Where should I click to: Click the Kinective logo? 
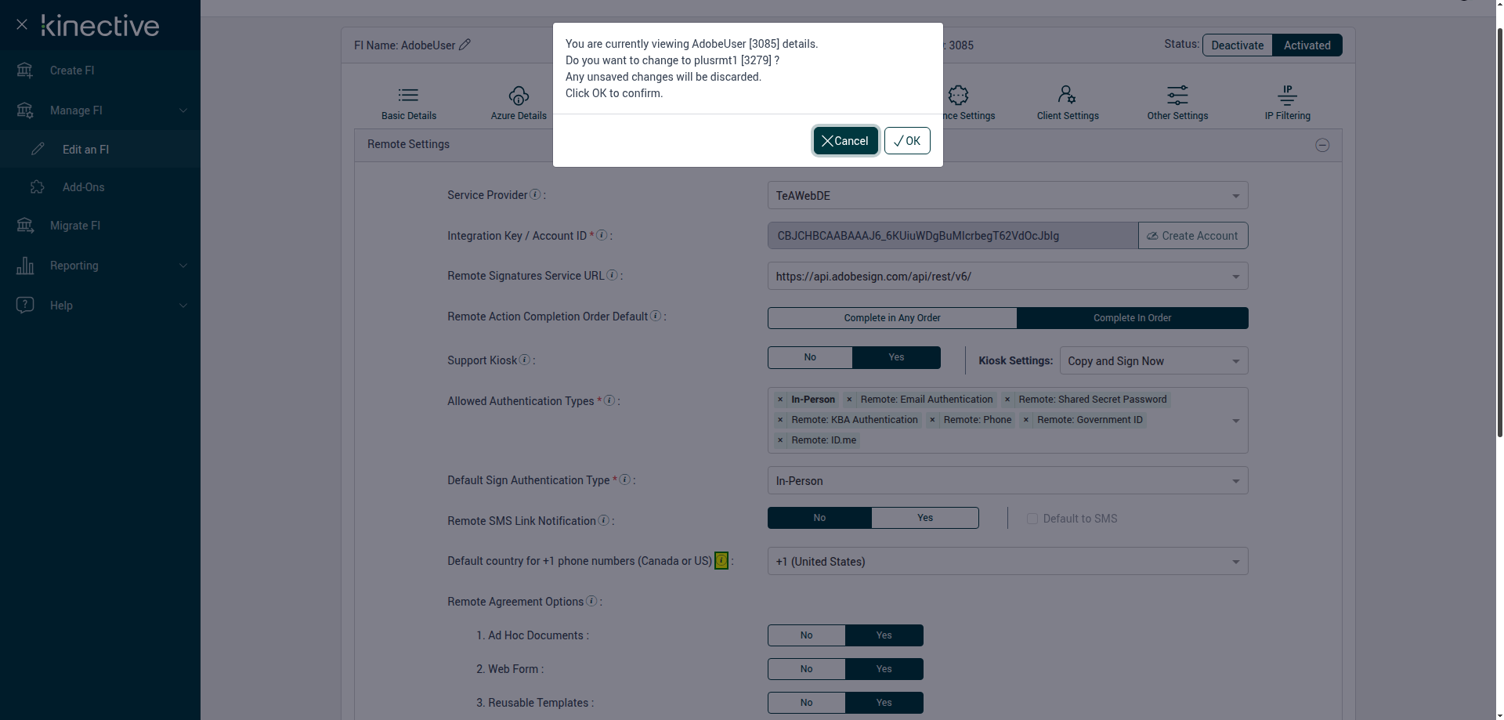(x=100, y=26)
